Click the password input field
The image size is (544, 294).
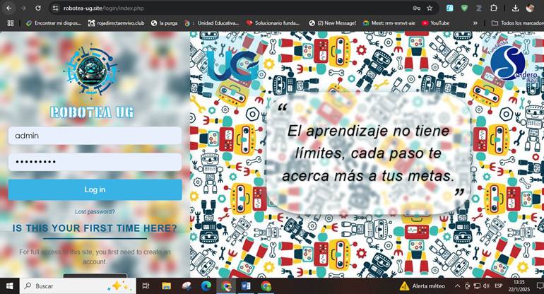point(95,162)
